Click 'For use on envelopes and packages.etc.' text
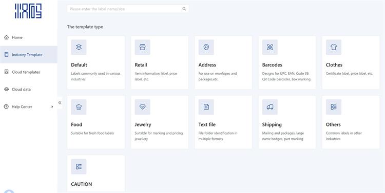The width and height of the screenshot is (385, 193). (x=218, y=76)
